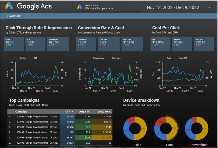Select the Conv. rate 0.6% scorecard
The image size is (218, 148).
pos(109,44)
